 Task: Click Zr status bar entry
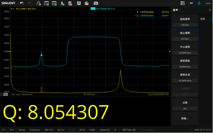[x=115, y=130]
